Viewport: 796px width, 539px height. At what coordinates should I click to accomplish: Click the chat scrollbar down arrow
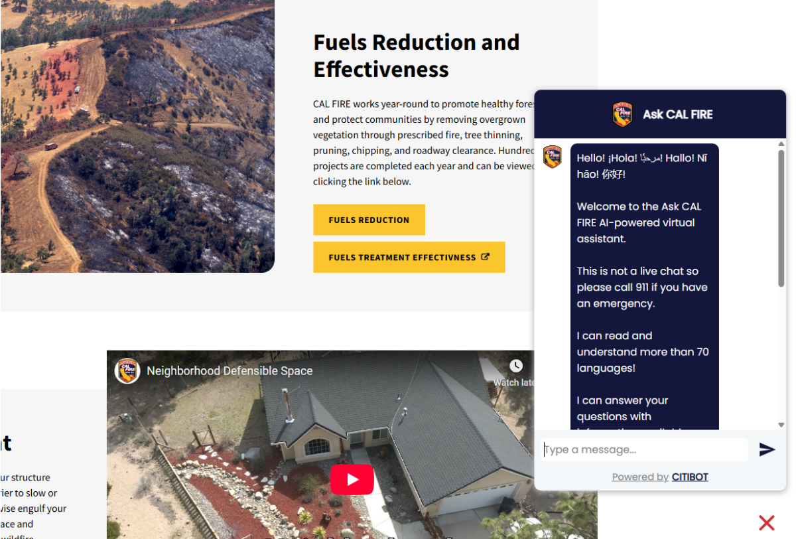(x=781, y=425)
